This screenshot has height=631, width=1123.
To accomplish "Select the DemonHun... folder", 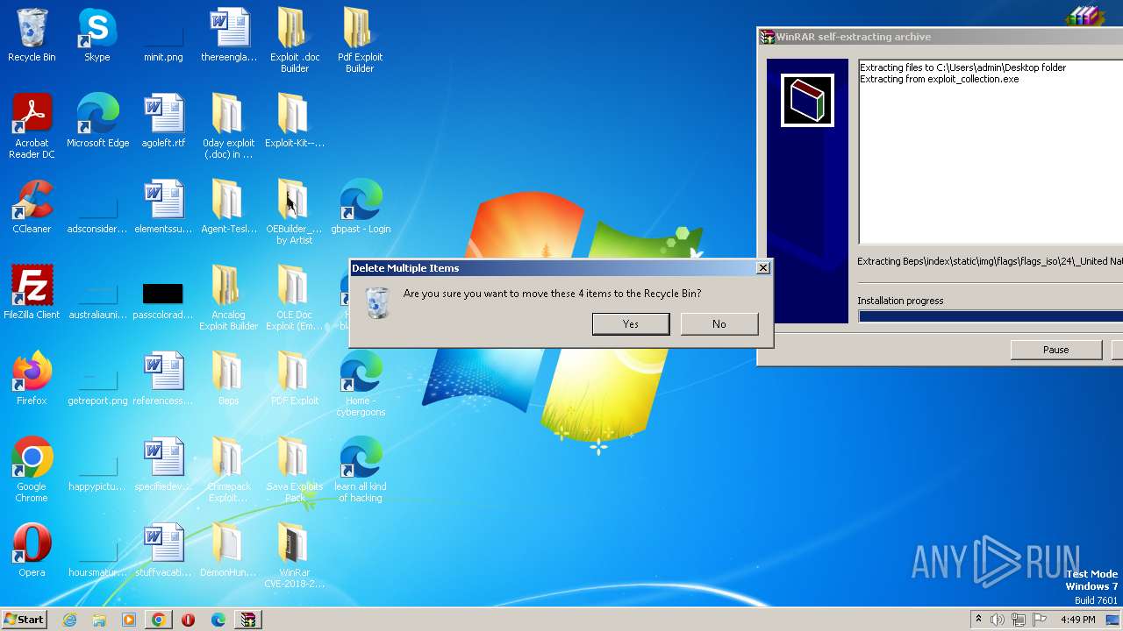I will click(228, 551).
